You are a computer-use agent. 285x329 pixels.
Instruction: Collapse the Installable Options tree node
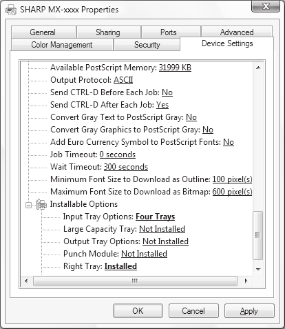point(28,205)
